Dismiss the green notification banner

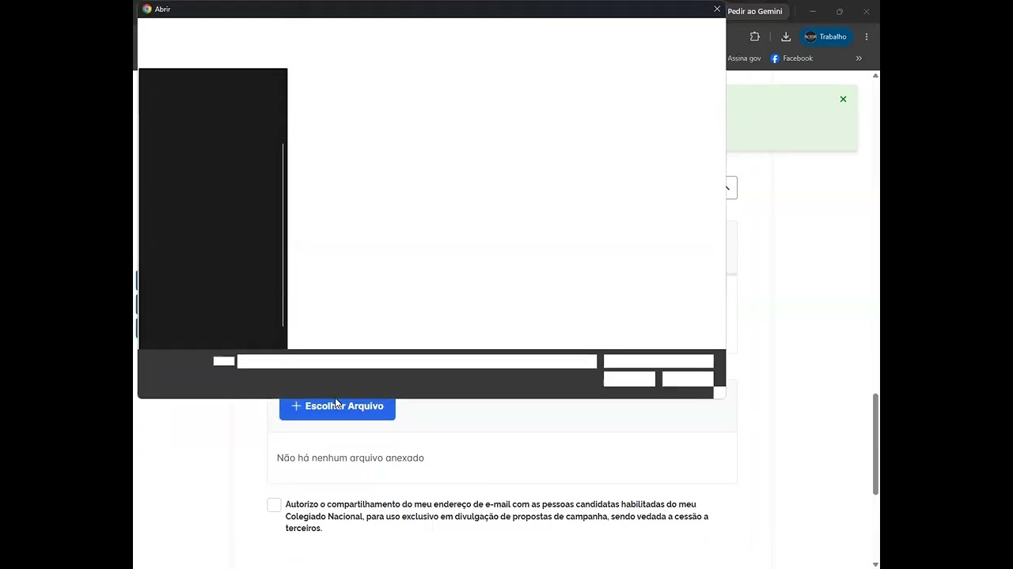[x=843, y=99]
